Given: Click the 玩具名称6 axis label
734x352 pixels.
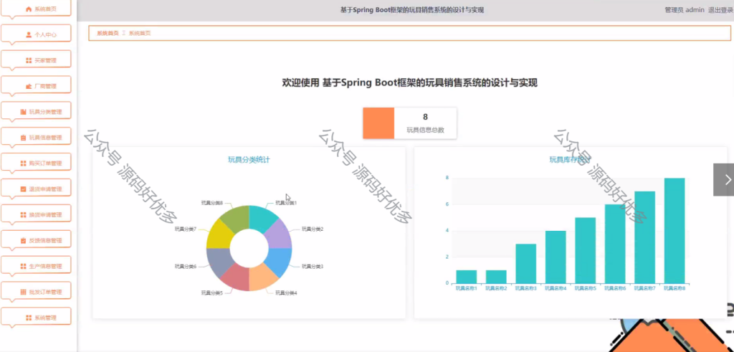Looking at the screenshot, I should click(615, 288).
